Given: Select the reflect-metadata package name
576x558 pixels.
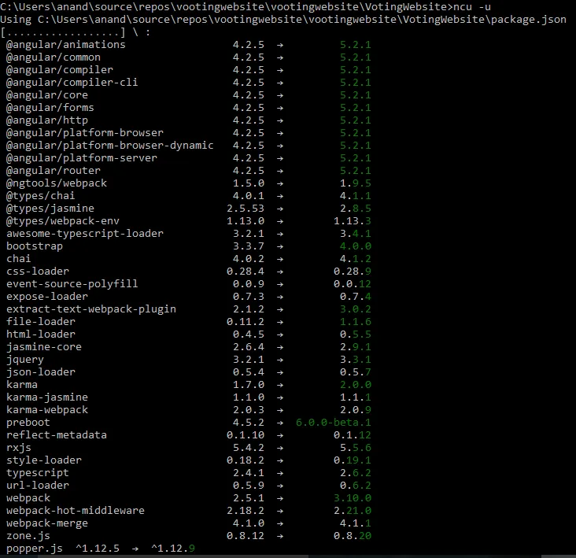Looking at the screenshot, I should (x=57, y=435).
